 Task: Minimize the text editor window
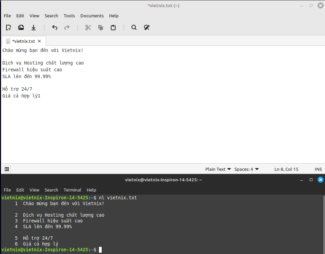tap(302, 6)
